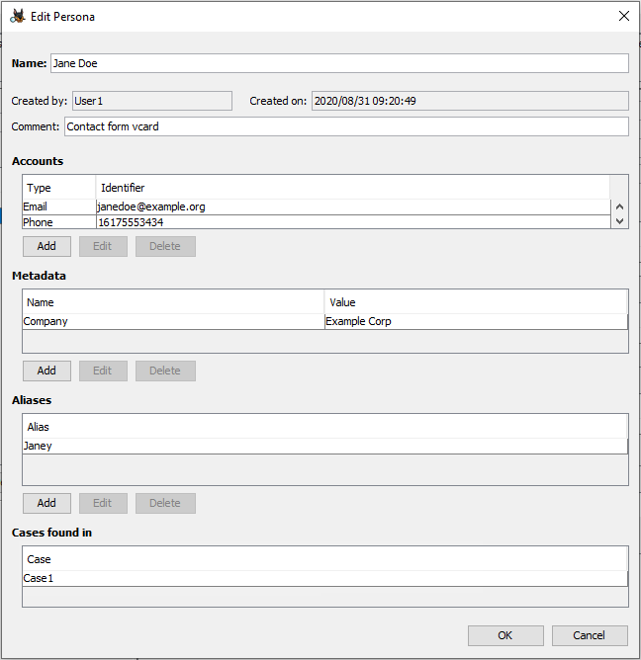This screenshot has width=641, height=660.
Task: Click the Identifier column header in Accounts
Action: (351, 188)
